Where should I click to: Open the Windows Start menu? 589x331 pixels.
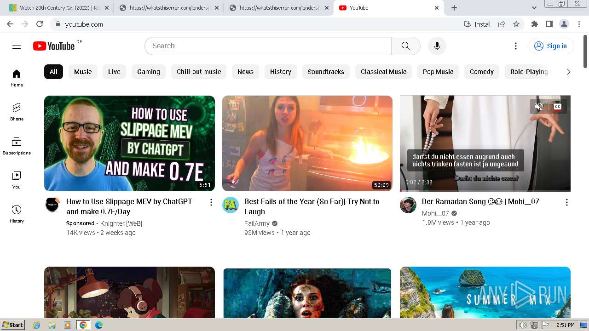click(x=12, y=325)
